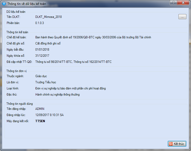191x151 pixels.
Task: Click the Thông tin đơn vị group header
Action: [x=17, y=71]
